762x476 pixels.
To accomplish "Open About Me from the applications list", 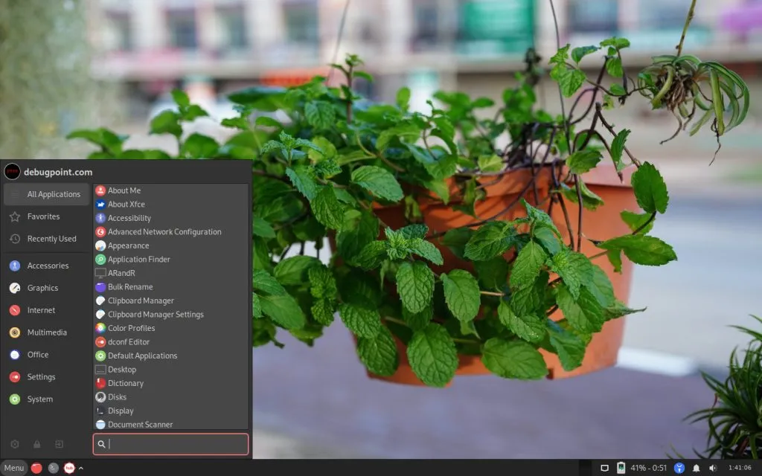I will click(x=170, y=190).
